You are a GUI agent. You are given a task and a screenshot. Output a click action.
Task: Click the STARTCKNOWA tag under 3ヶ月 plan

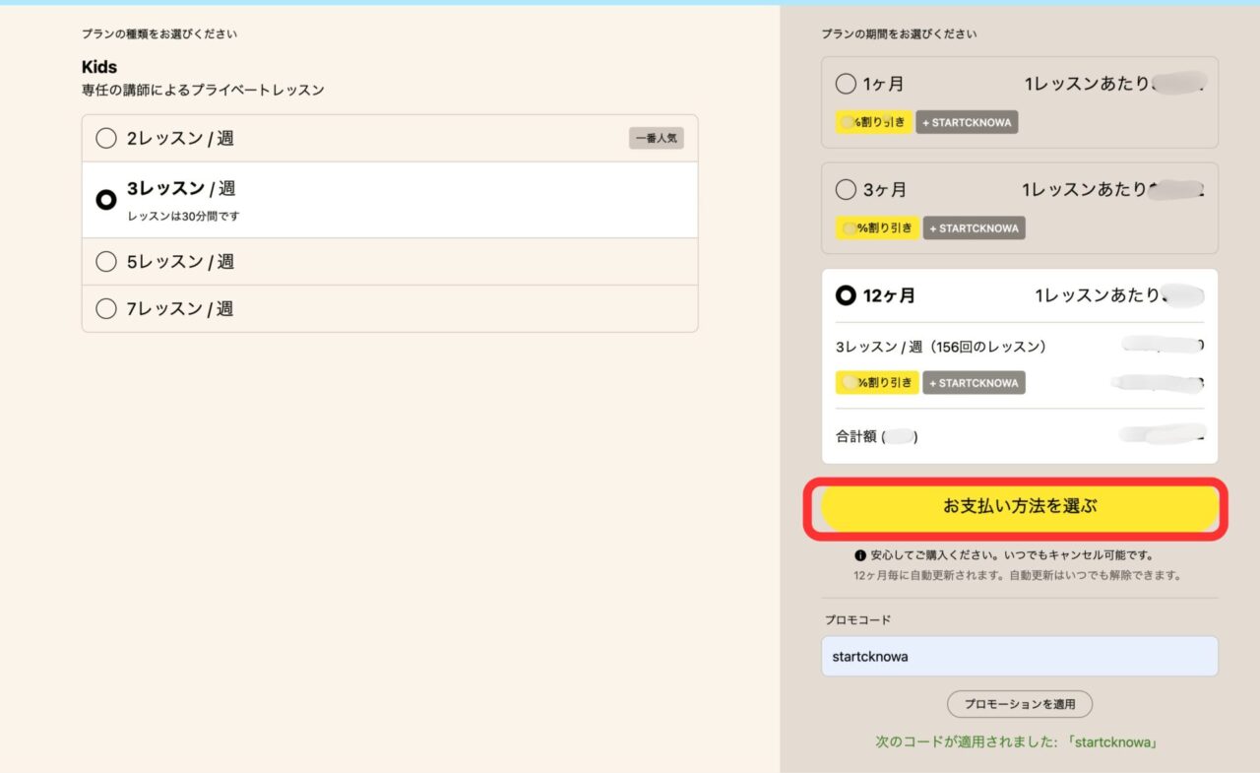(975, 227)
